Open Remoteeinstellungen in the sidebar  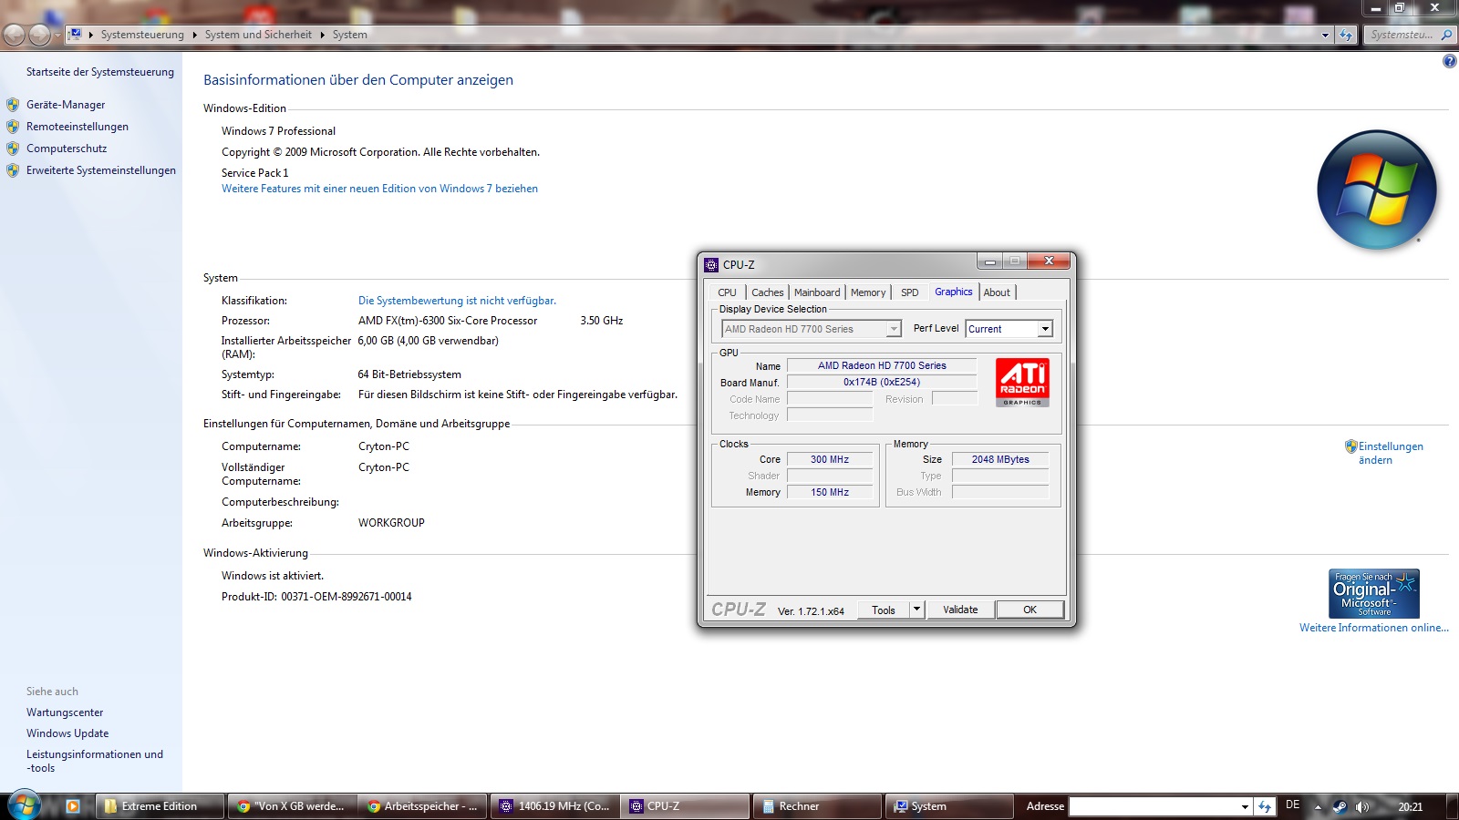78,127
